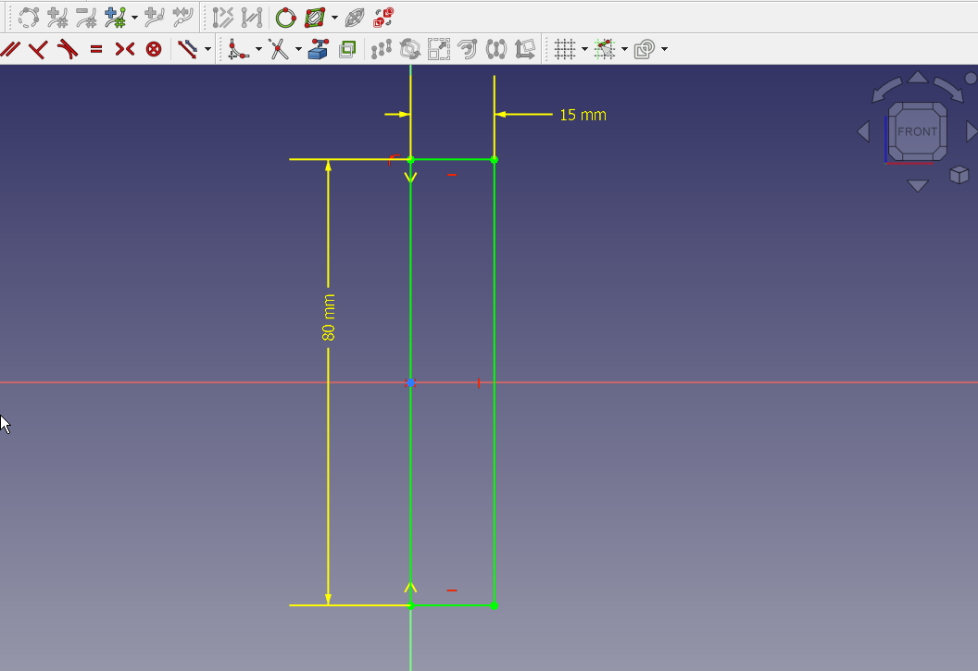The width and height of the screenshot is (978, 671).
Task: Click the FRONT face of navigation cube
Action: click(x=917, y=131)
